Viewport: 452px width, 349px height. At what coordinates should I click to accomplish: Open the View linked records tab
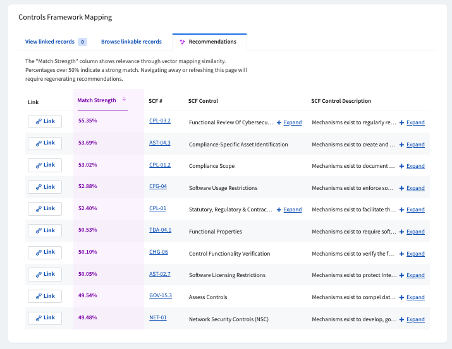[50, 42]
